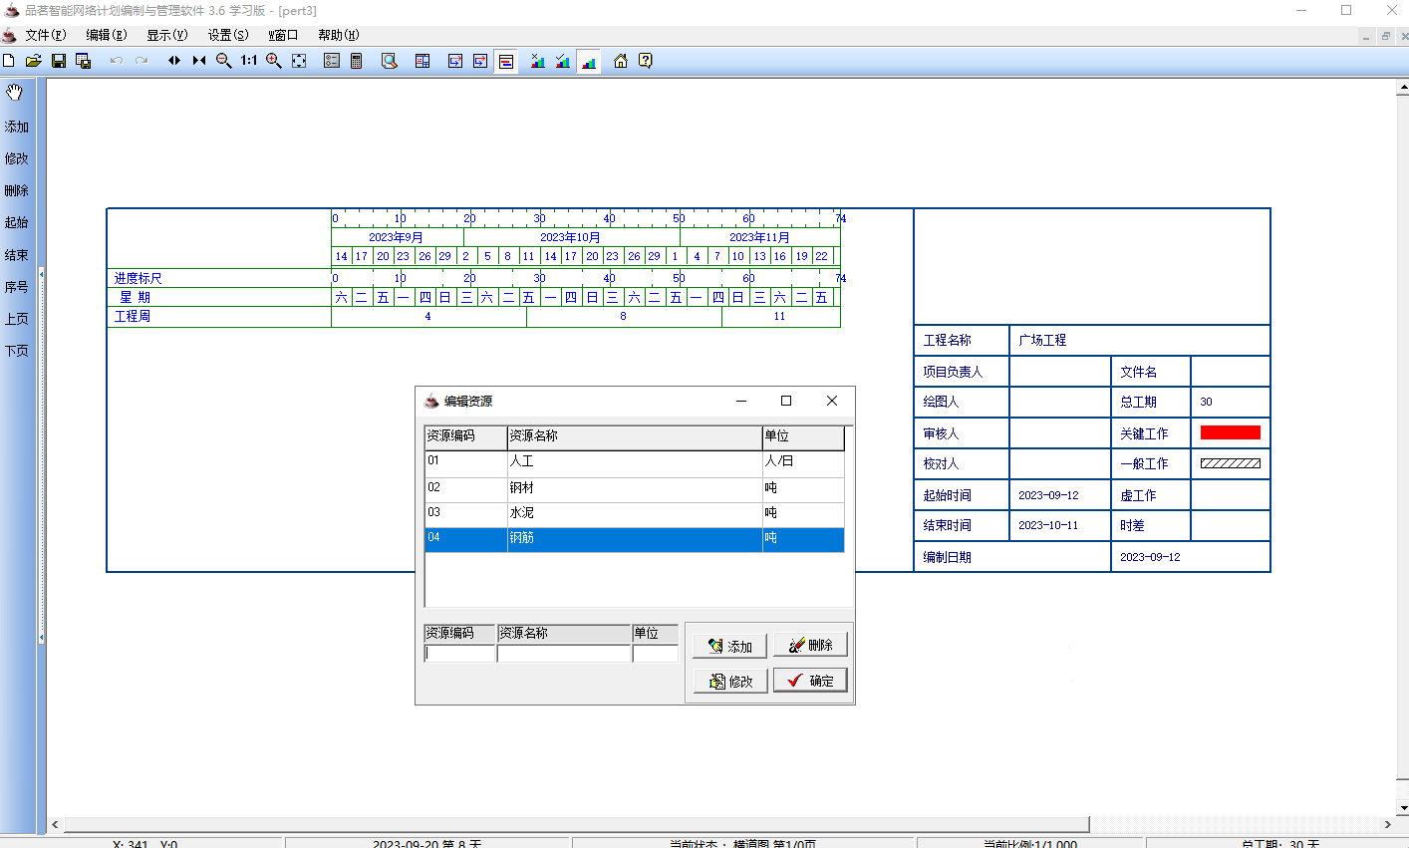Click 添加 in the left sidebar
The image size is (1409, 848).
17,127
